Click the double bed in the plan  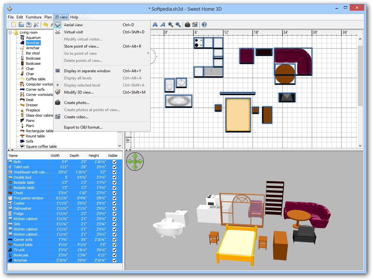click(x=238, y=115)
